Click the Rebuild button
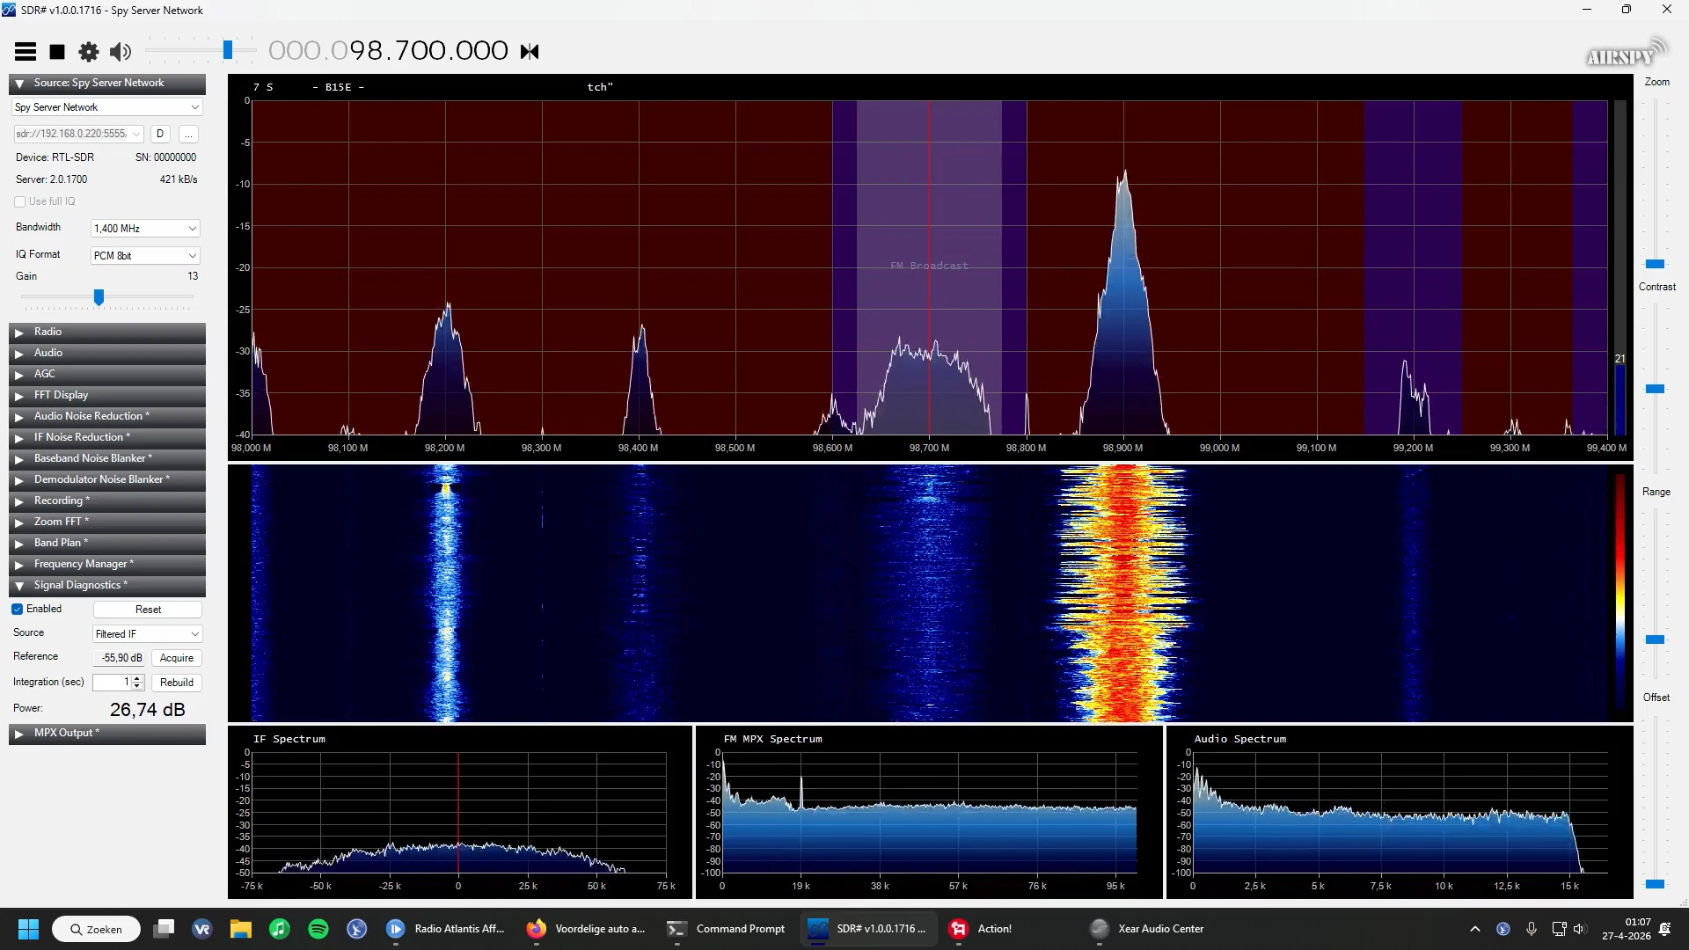Viewport: 1689px width, 950px height. click(x=177, y=683)
